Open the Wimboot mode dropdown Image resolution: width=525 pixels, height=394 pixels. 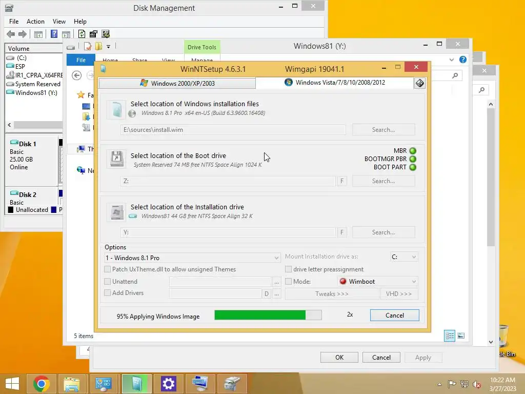click(x=378, y=282)
